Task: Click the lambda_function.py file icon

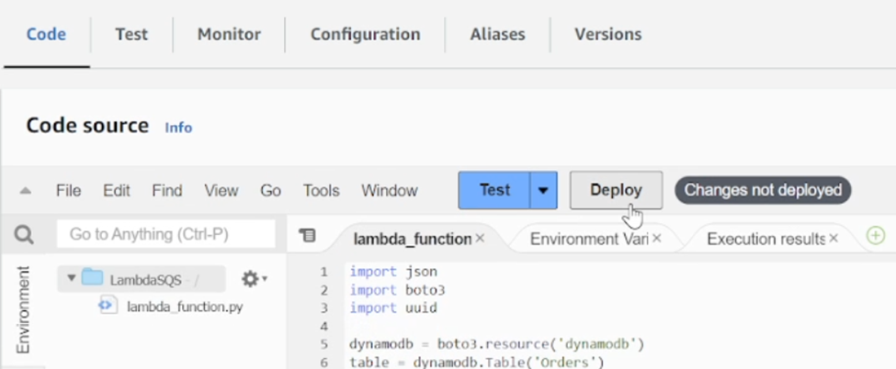Action: [108, 305]
